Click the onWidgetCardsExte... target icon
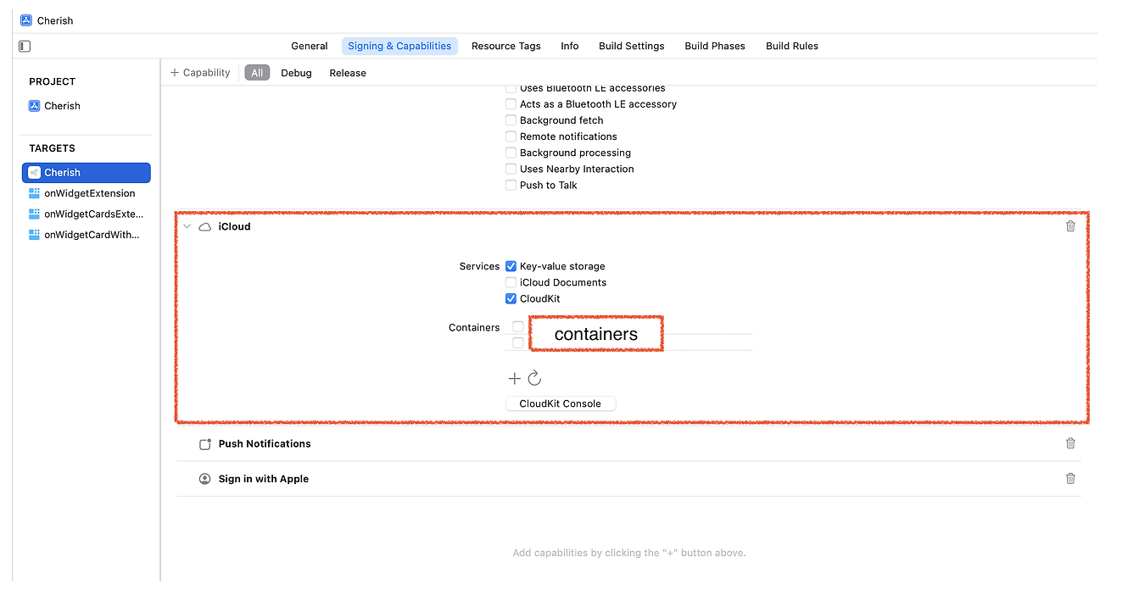 point(34,214)
